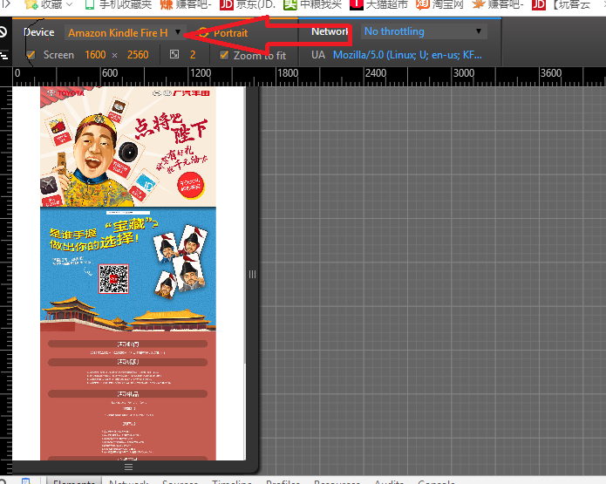Click the 广汽丰田 logo at page top
This screenshot has height=484, width=606.
(181, 93)
